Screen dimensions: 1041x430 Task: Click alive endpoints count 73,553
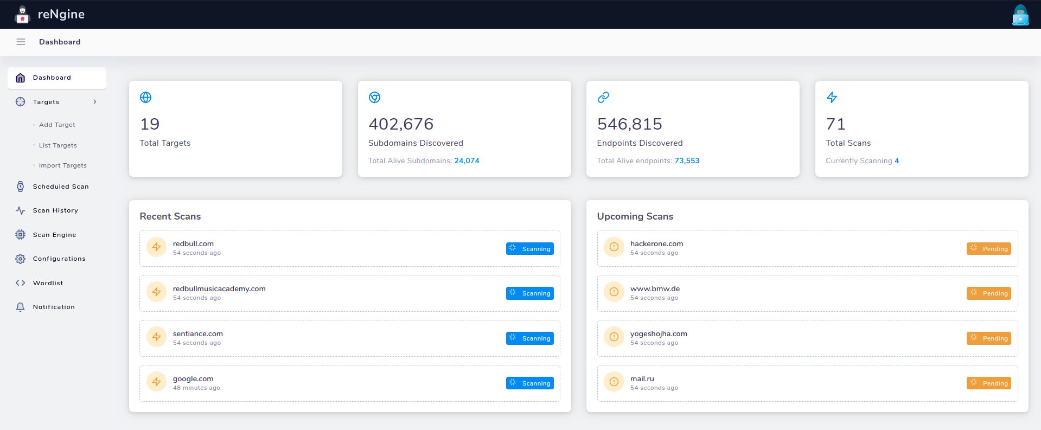[687, 161]
